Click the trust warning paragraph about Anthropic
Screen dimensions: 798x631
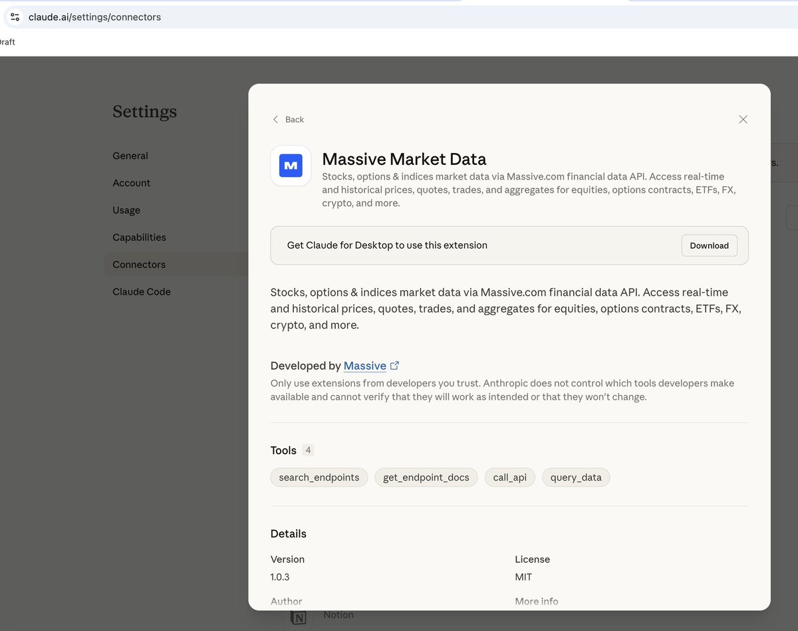coord(502,390)
